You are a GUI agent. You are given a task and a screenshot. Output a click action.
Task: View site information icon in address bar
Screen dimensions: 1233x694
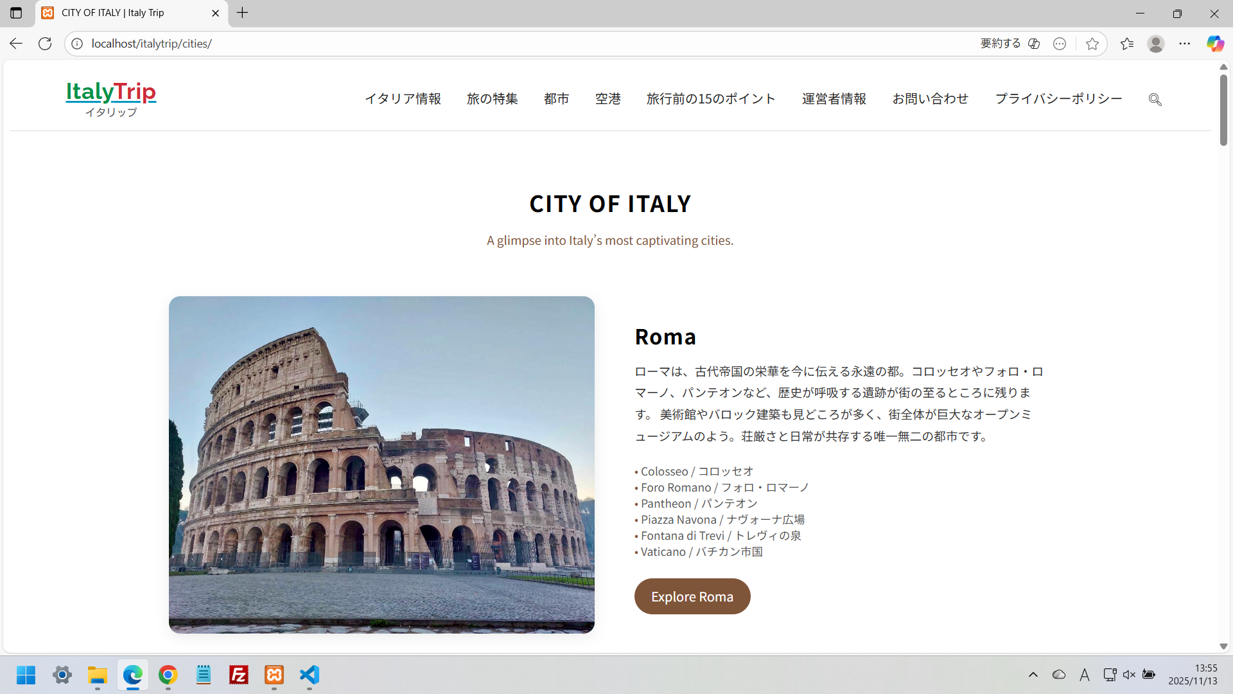(77, 44)
